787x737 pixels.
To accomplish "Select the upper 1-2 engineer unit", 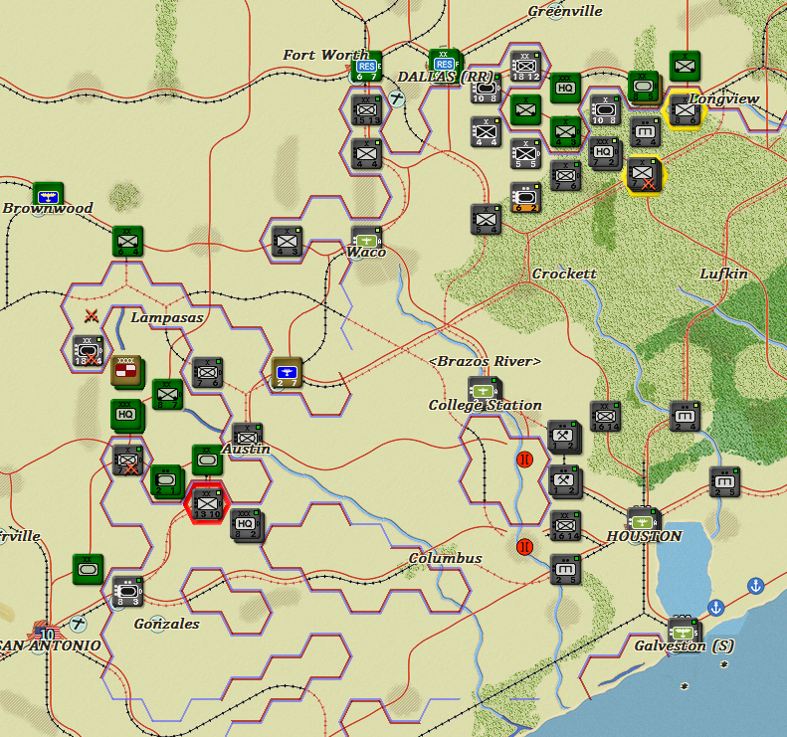I will [x=563, y=437].
